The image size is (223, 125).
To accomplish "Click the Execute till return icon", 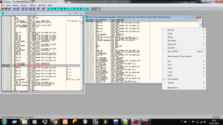I will tap(38, 9).
